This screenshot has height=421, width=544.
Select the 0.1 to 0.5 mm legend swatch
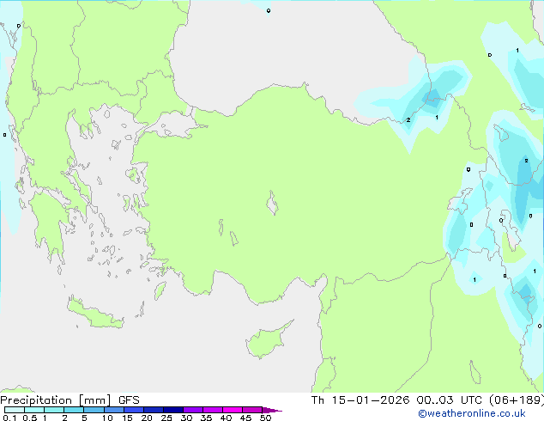(15, 410)
